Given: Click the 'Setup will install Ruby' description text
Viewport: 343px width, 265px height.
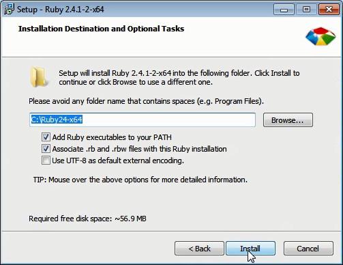Looking at the screenshot, I should coord(179,77).
